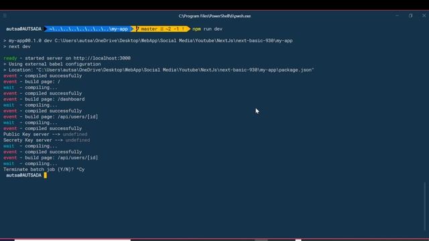Maximize the pwsh.exe window
Viewport: 429px width, 241px height.
pyautogui.click(x=411, y=15)
